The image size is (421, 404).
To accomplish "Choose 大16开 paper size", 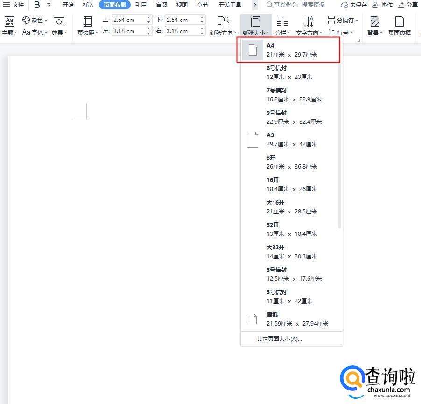I will (x=289, y=207).
